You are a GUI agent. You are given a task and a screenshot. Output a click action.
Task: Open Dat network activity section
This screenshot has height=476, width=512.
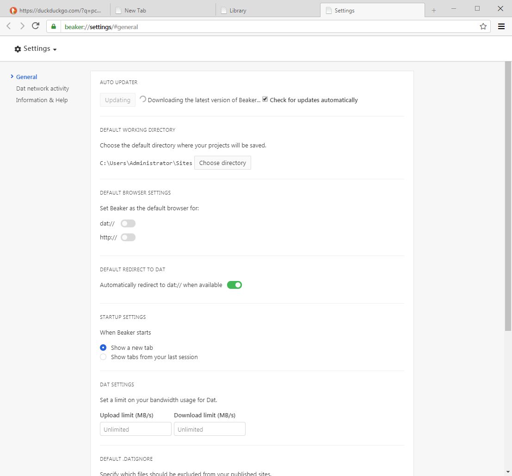[x=43, y=88]
